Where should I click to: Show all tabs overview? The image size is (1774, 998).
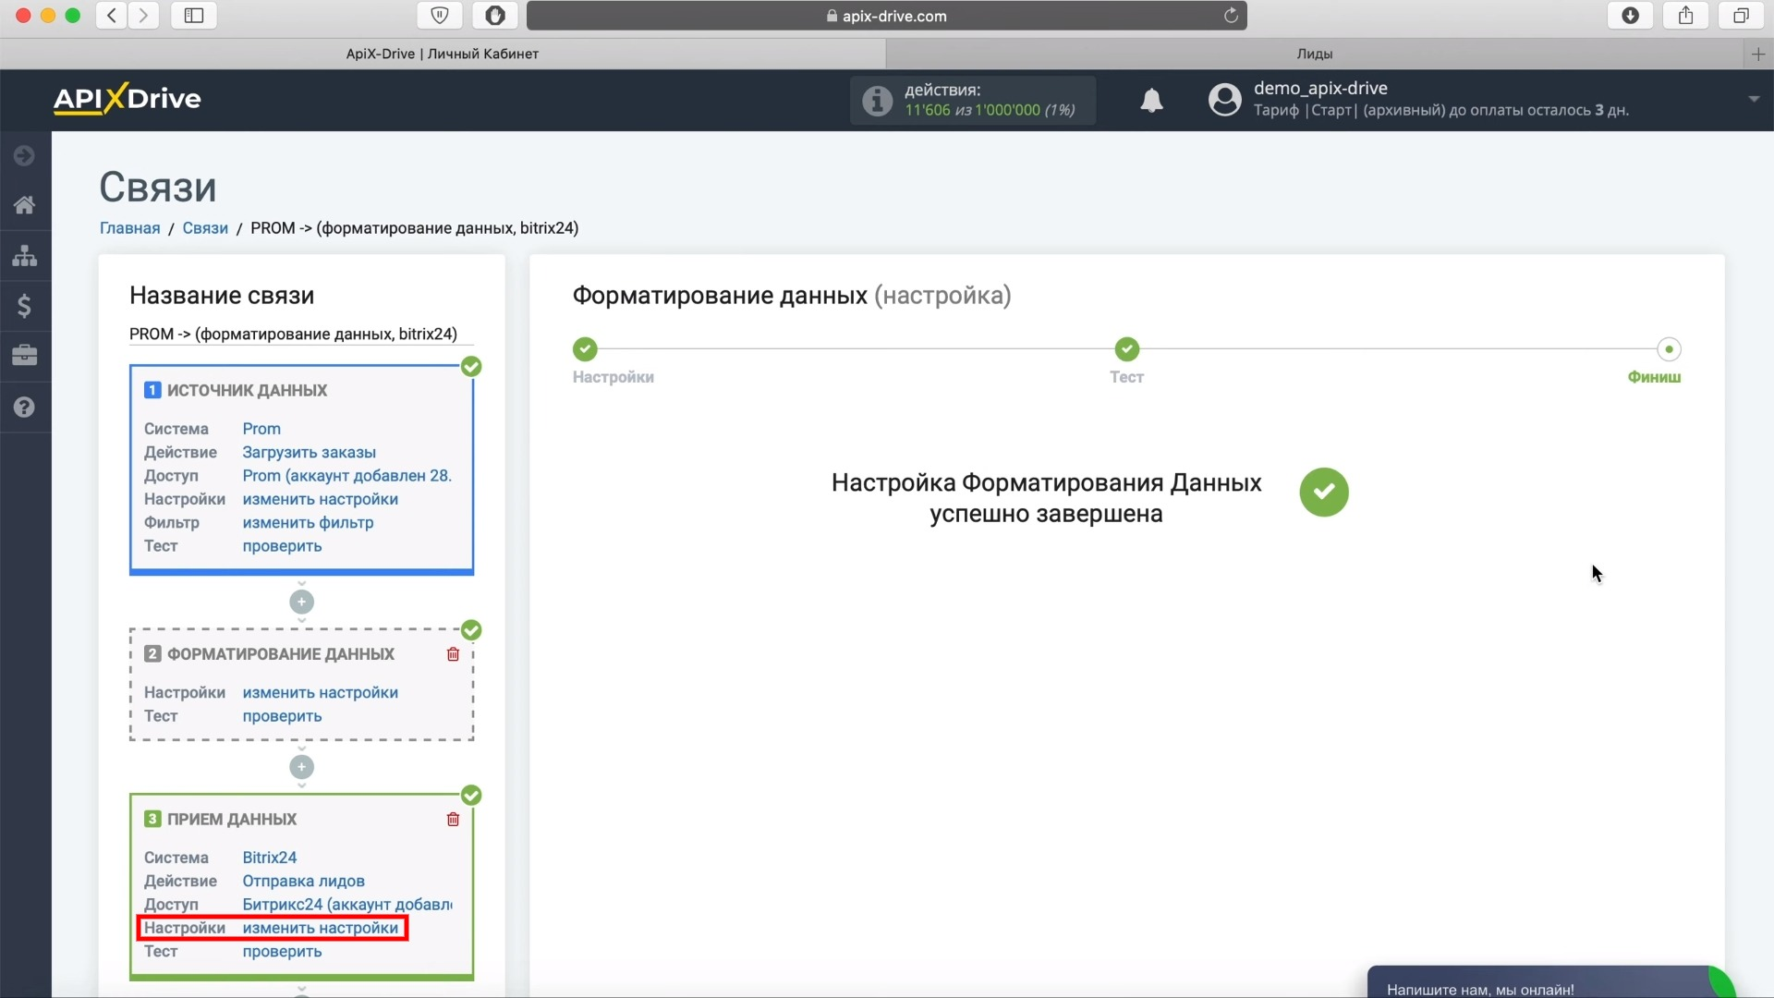click(1741, 16)
